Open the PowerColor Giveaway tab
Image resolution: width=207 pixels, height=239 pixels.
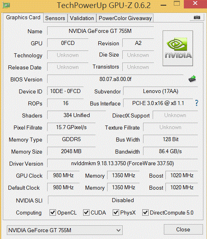(125, 18)
